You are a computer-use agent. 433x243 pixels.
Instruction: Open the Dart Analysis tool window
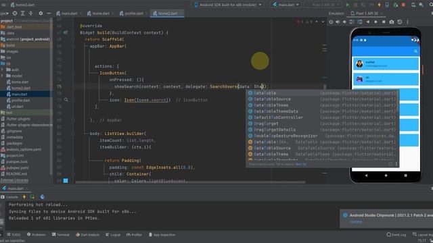coord(87,235)
